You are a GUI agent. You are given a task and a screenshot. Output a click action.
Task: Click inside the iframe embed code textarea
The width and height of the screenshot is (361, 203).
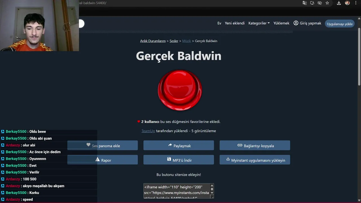pos(177,191)
